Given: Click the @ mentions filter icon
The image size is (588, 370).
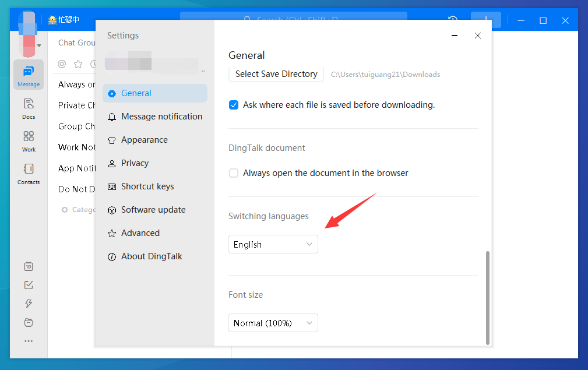Looking at the screenshot, I should pos(62,64).
